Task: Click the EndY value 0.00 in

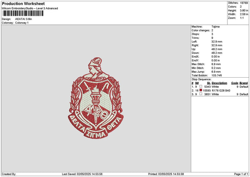Action: (x=215, y=61)
